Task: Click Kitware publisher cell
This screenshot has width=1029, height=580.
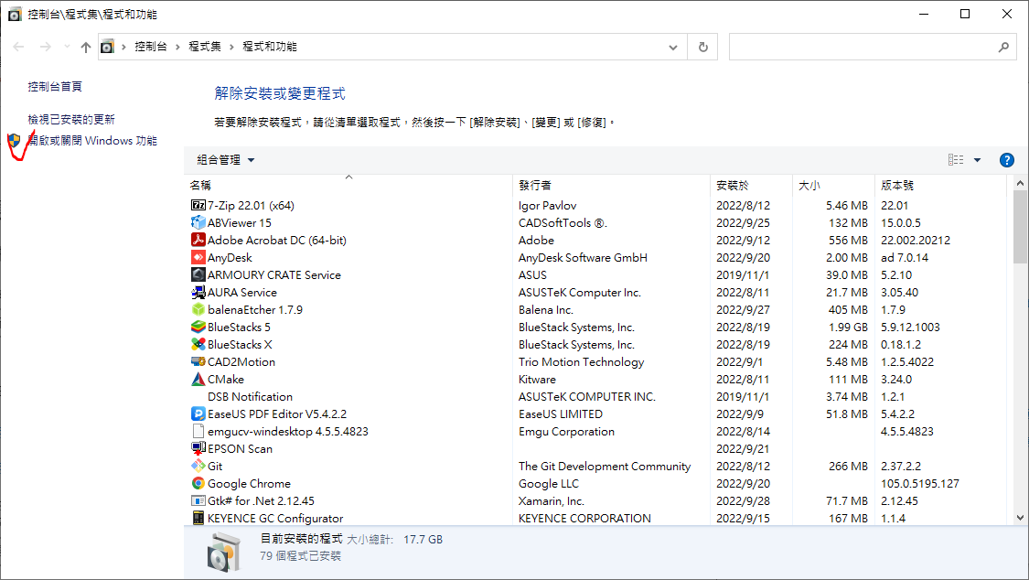Action: (537, 380)
